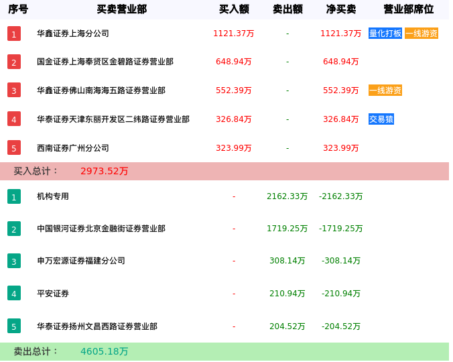
Task: Open 中国银河证券北京金融街证券营业部
Action: tap(101, 229)
